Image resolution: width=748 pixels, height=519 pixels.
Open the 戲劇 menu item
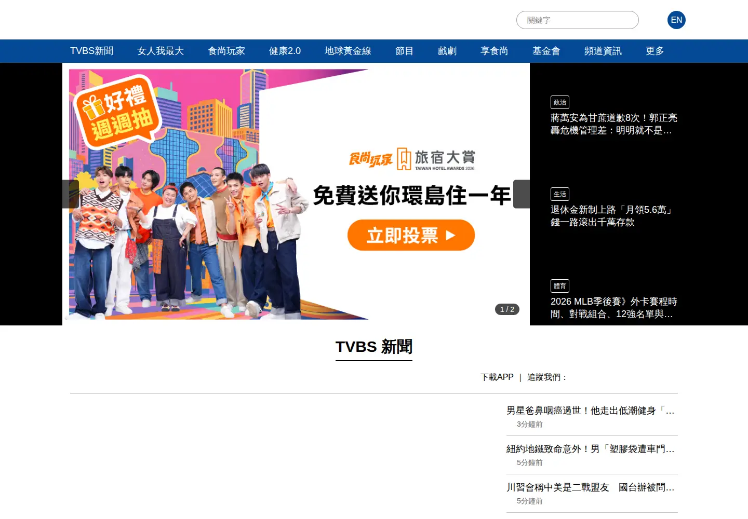(x=447, y=51)
